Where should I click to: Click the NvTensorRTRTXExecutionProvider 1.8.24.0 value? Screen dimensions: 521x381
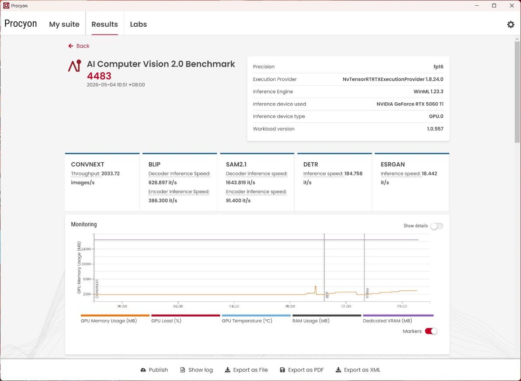pyautogui.click(x=393, y=79)
